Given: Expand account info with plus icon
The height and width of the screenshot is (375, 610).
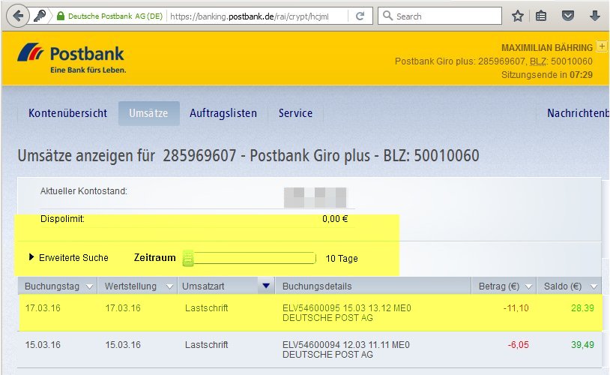Looking at the screenshot, I should point(602,46).
